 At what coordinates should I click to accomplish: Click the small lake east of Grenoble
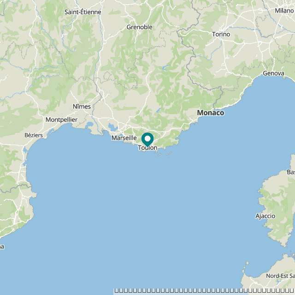coord(165,67)
